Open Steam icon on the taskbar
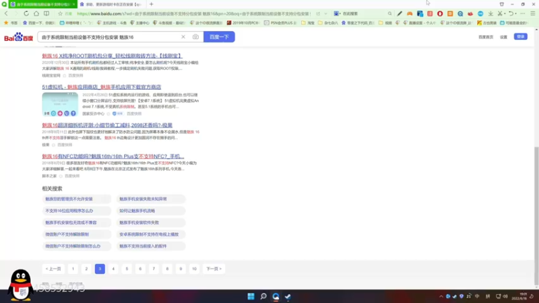 coord(288,296)
